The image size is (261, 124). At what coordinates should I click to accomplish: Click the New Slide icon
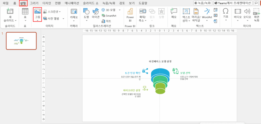coord(10,11)
